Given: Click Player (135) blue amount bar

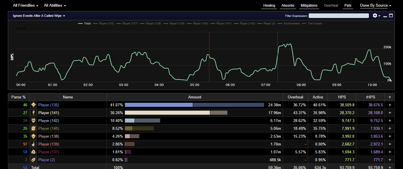Looking at the screenshot, I should (x=159, y=105).
